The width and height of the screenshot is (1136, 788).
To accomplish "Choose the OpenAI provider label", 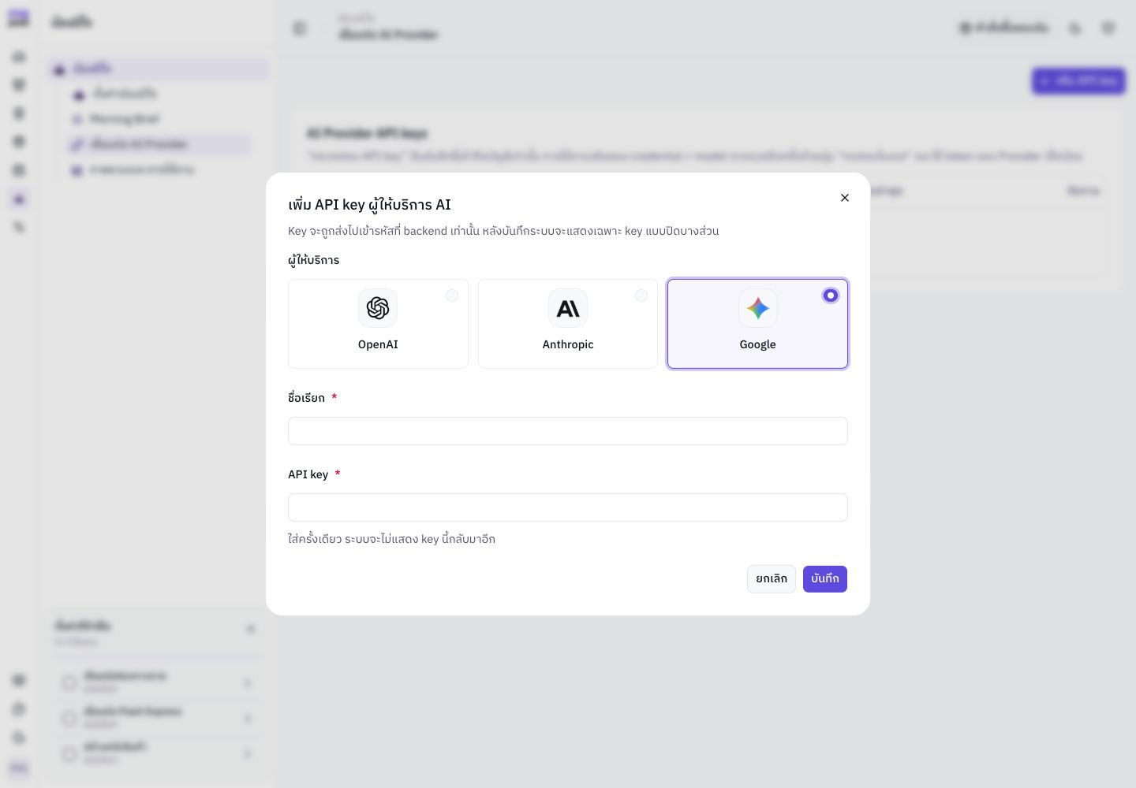I will 378,344.
